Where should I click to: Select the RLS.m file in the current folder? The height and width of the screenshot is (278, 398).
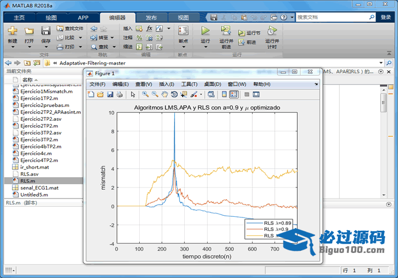tap(43, 181)
